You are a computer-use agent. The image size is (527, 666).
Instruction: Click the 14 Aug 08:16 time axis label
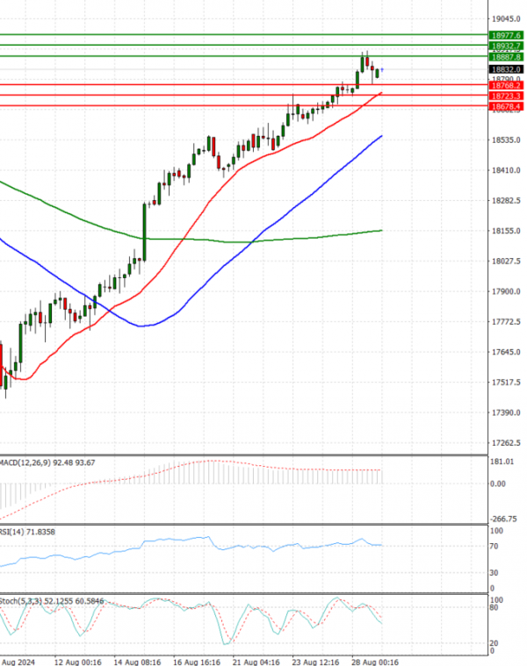click(x=137, y=662)
